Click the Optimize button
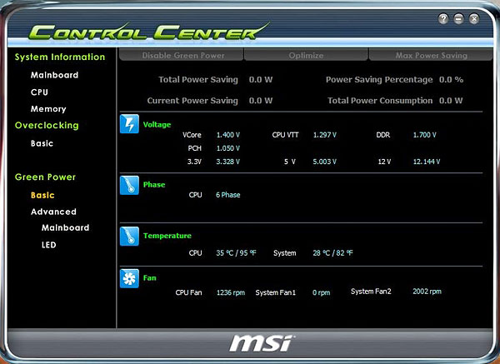 click(306, 55)
